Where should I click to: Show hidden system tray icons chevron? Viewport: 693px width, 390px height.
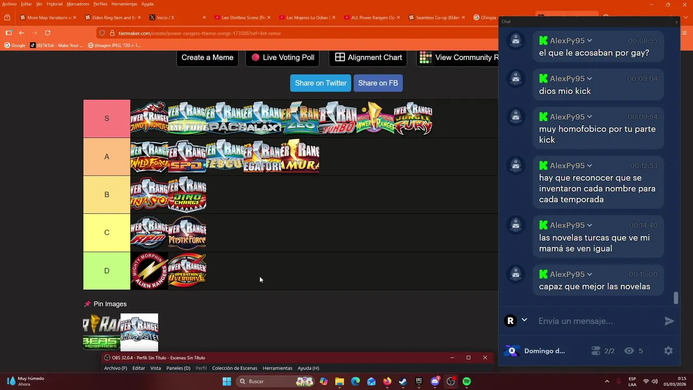pyautogui.click(x=607, y=381)
